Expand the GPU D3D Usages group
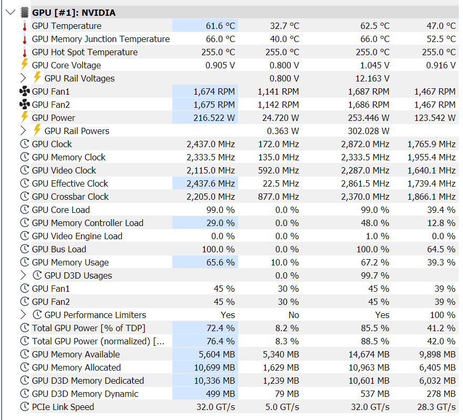 [23, 275]
